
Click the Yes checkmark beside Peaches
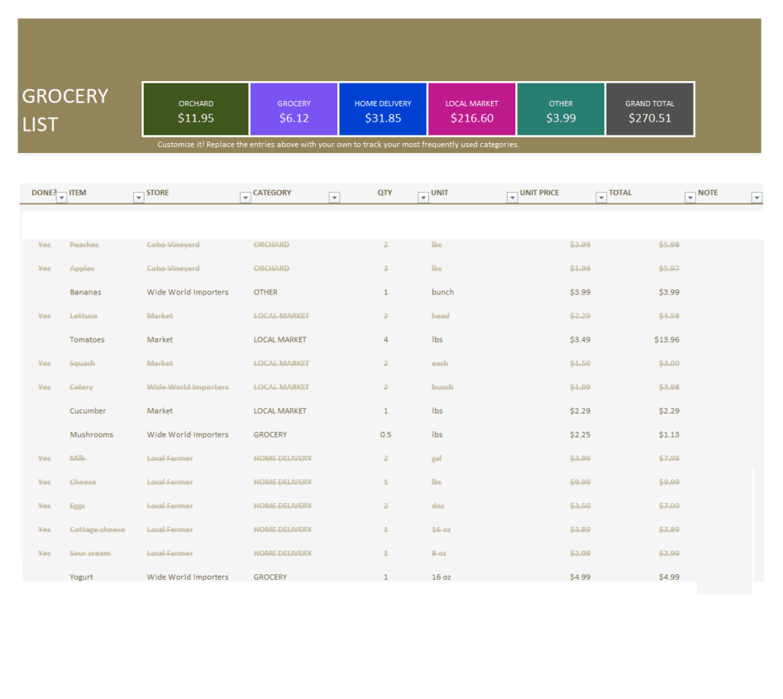[x=44, y=244]
